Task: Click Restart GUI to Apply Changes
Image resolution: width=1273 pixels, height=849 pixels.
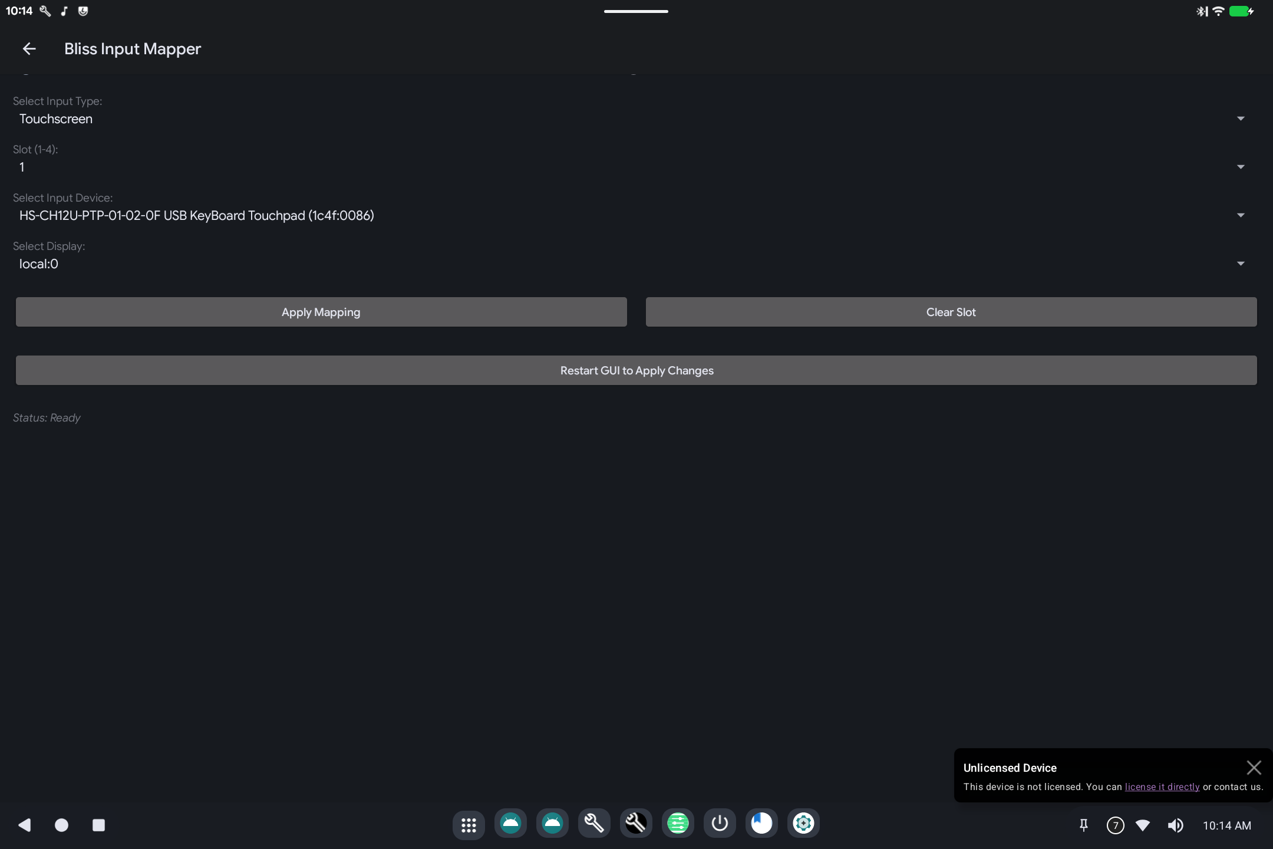Action: pyautogui.click(x=636, y=370)
